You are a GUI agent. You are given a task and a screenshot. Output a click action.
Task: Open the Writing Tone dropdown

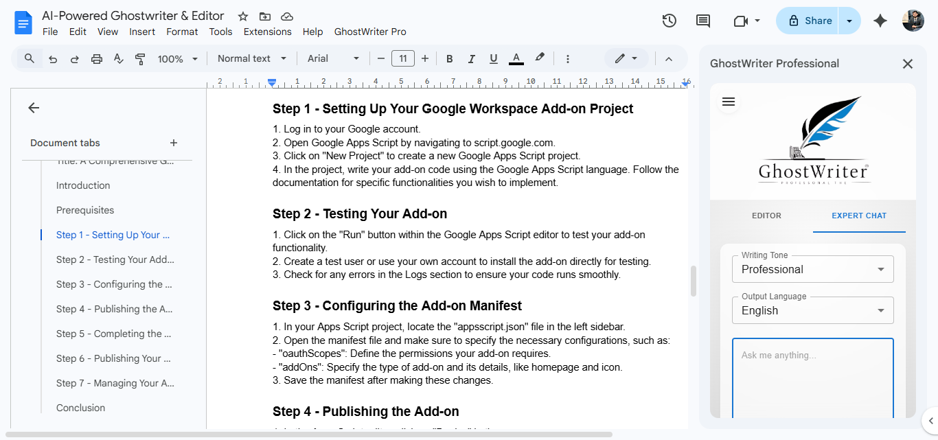812,268
